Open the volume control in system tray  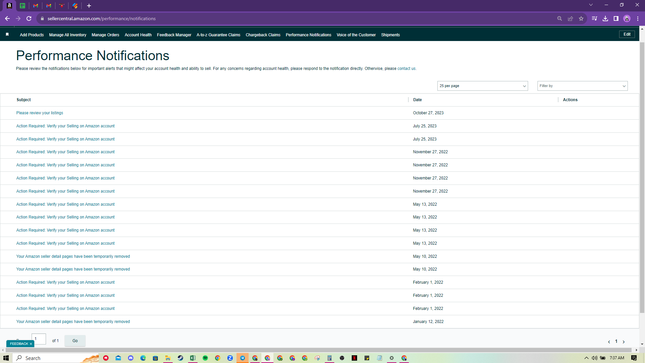coord(595,358)
